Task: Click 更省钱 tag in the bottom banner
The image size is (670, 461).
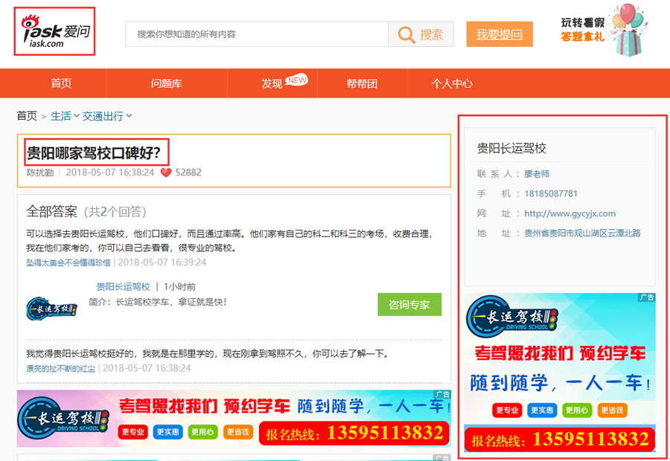Action: coord(238,432)
